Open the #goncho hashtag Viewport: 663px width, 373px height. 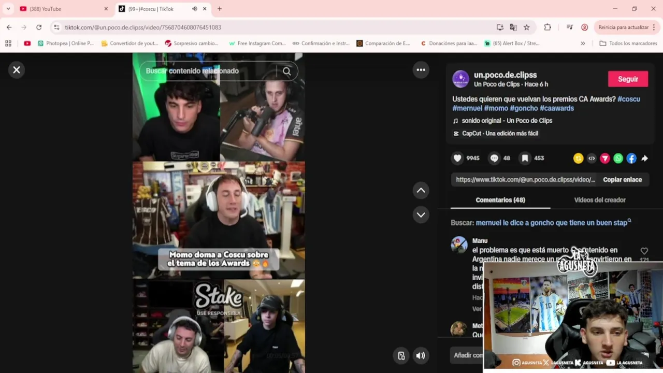524,108
